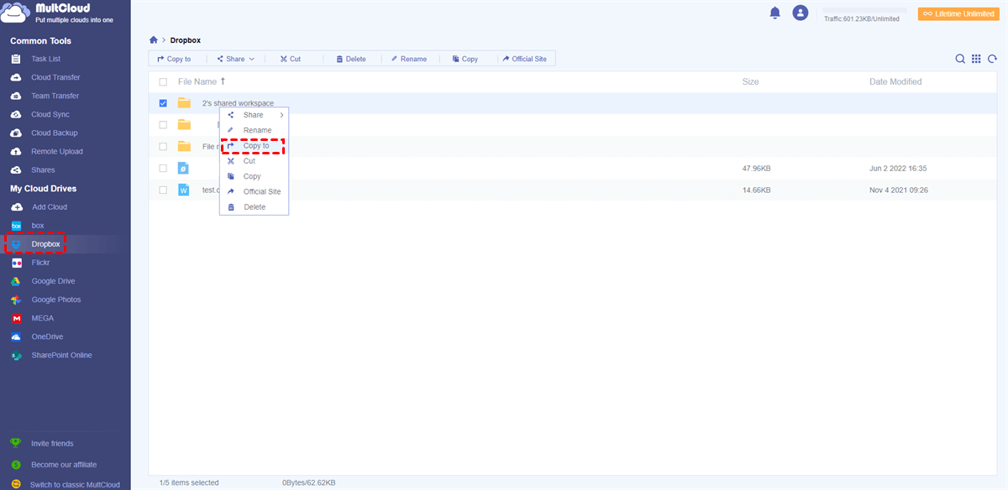Check the File folder row checkbox
The height and width of the screenshot is (490, 1008).
[x=163, y=146]
